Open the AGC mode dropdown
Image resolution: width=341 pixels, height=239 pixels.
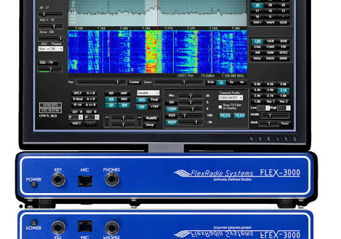click(44, 49)
